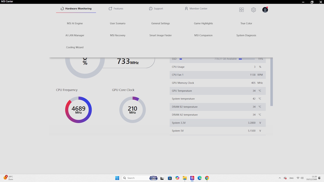324x182 pixels.
Task: Open System Diagnosis from features menu
Action: (x=246, y=35)
